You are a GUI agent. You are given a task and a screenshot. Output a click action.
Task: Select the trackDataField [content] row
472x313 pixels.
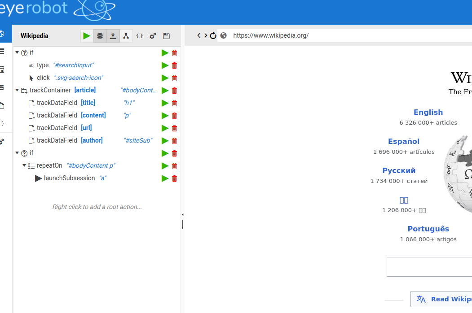[x=97, y=115]
